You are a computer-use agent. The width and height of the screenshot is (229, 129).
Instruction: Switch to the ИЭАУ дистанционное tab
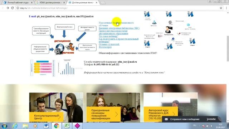pos(50,3)
